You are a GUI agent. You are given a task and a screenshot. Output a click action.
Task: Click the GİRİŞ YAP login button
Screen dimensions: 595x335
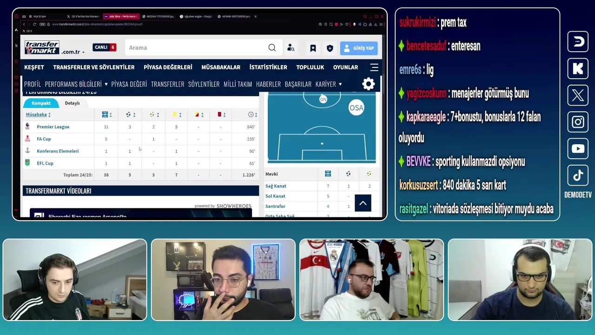[359, 48]
